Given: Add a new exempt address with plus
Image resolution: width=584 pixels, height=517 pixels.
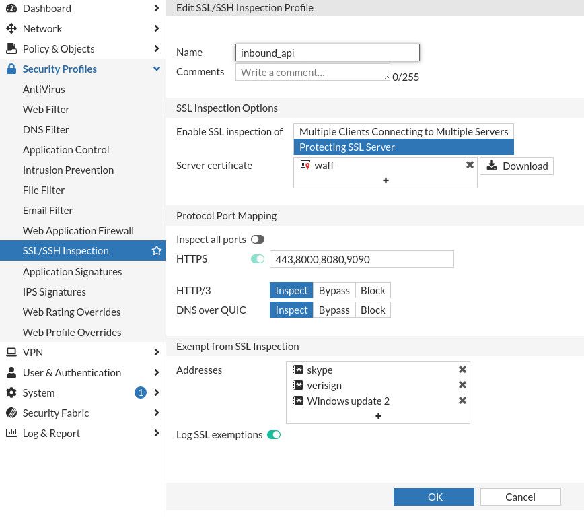Looking at the screenshot, I should (x=378, y=416).
